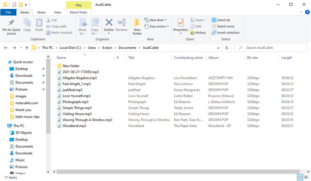Select Woodland.mp3 file

point(72,126)
